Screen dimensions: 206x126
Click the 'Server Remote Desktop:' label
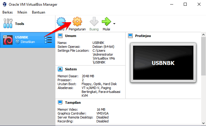click(x=75, y=117)
